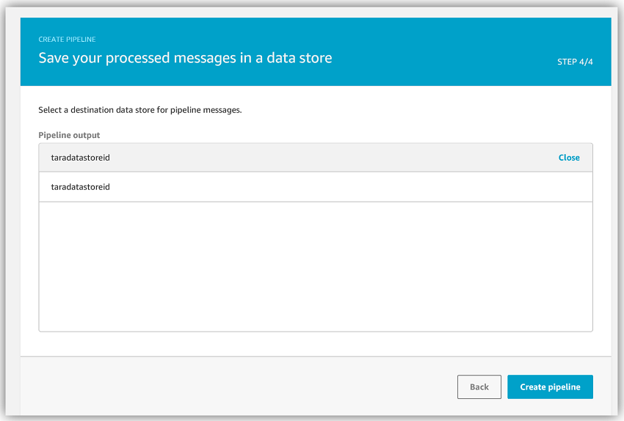Click the gray highlighted row of Pipeline output
624x421 pixels.
316,158
